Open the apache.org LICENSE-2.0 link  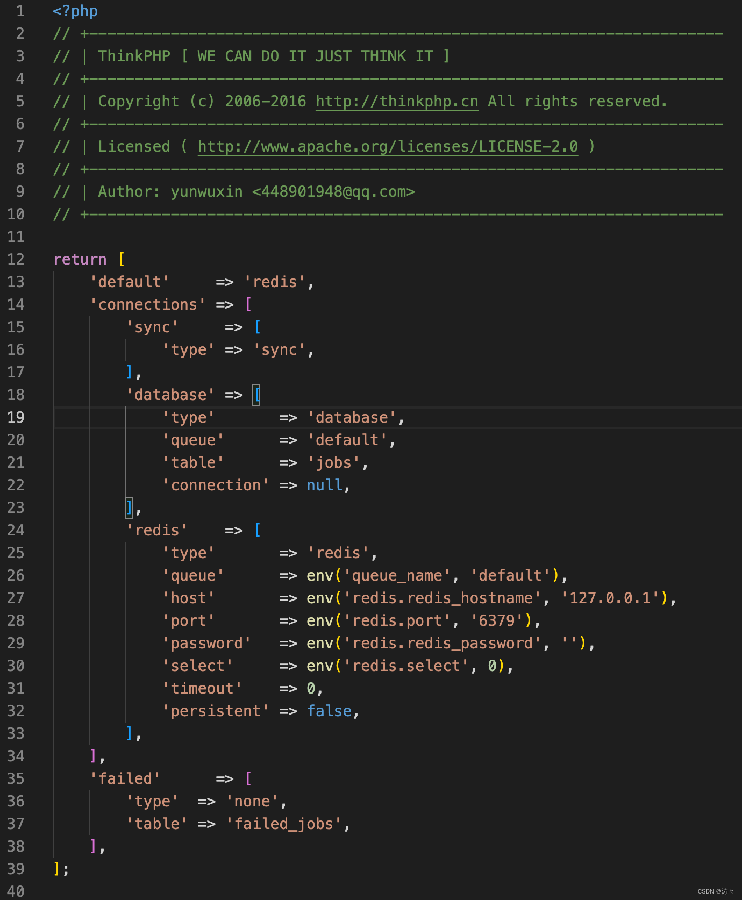click(x=388, y=147)
